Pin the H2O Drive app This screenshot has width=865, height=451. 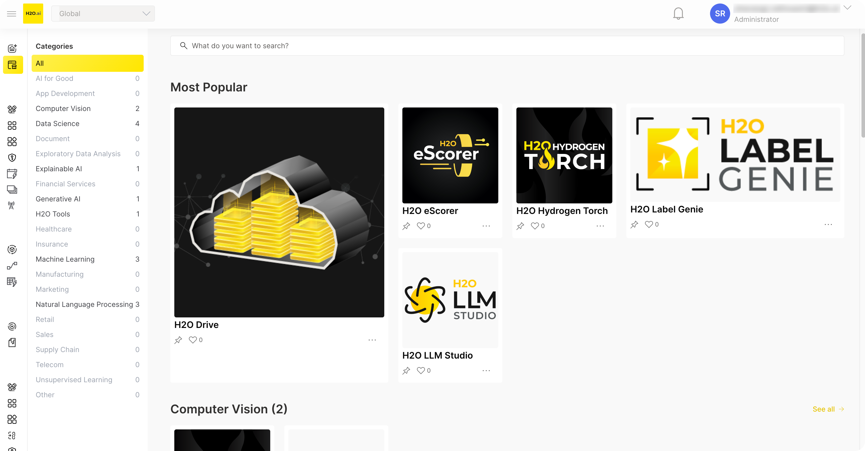coord(178,340)
